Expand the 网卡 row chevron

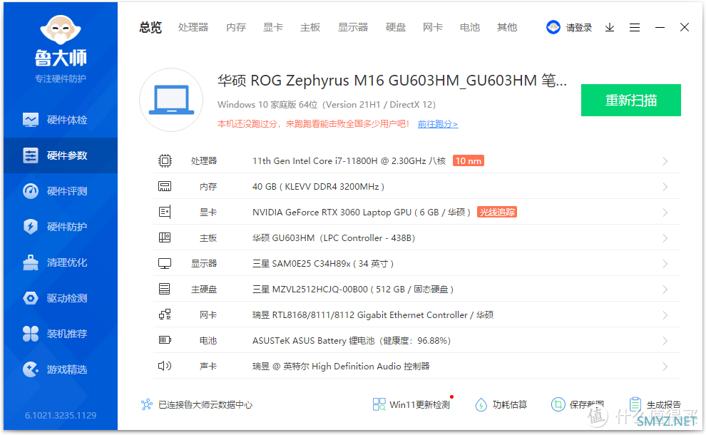665,315
